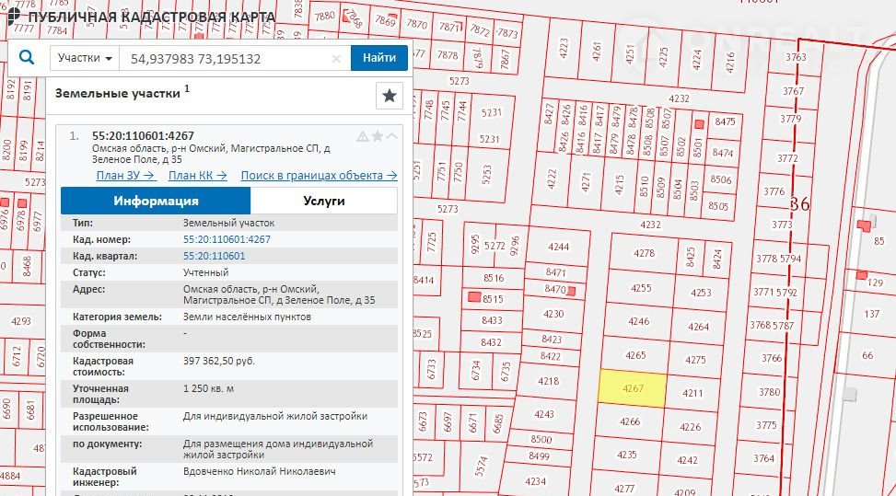Screen dimensions: 896x496
Task: Click the highlighted yellow parcel 4267
Action: point(632,387)
